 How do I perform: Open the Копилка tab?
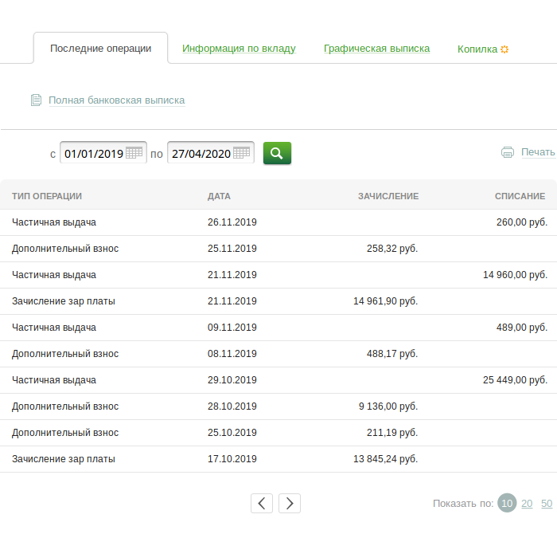(477, 49)
